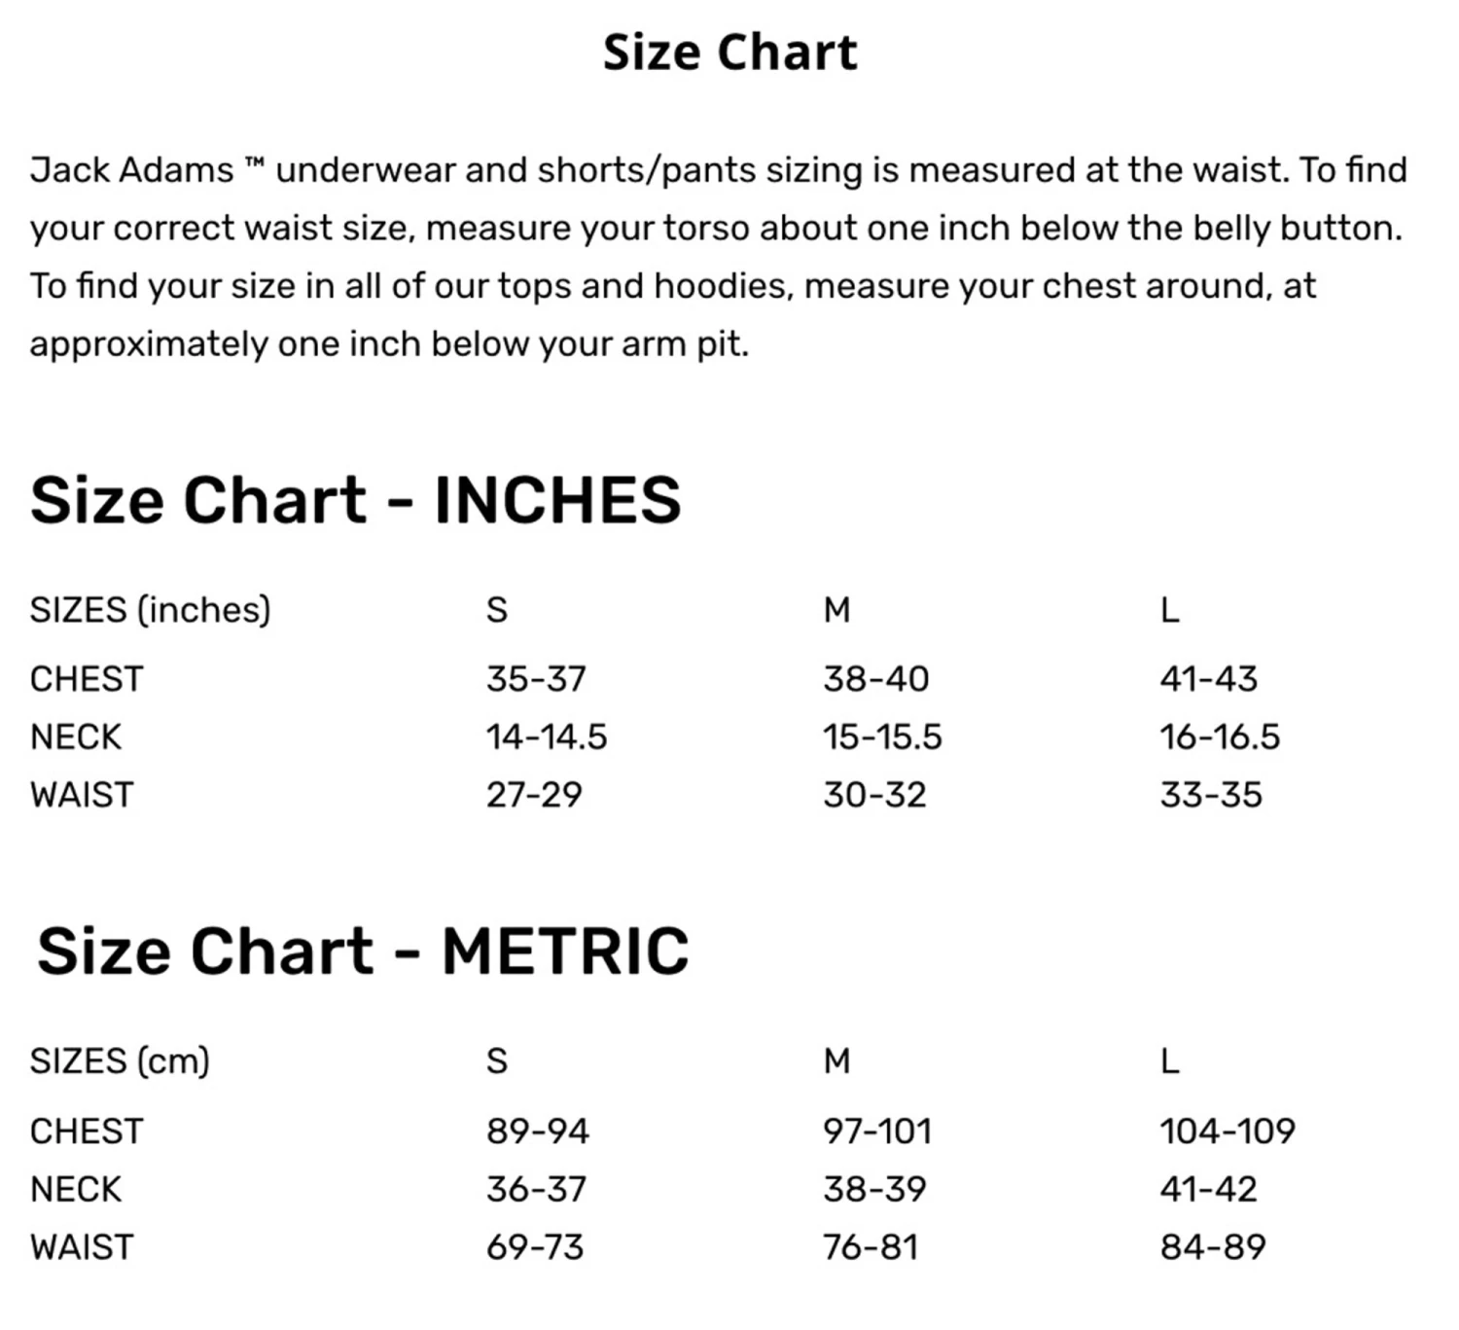The height and width of the screenshot is (1330, 1459).
Task: Select the 16-16.5 neck measurement
Action: [1220, 737]
